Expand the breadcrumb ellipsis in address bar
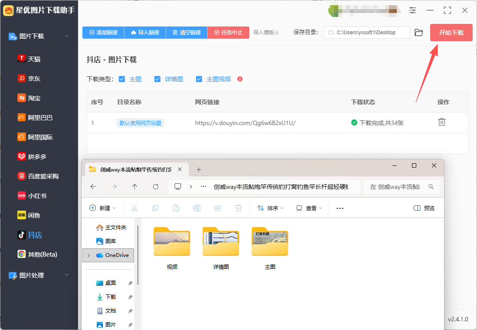The height and width of the screenshot is (330, 477). point(203,186)
